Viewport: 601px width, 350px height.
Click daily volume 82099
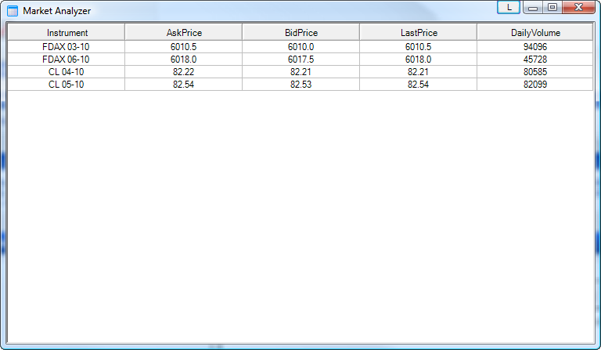click(535, 85)
